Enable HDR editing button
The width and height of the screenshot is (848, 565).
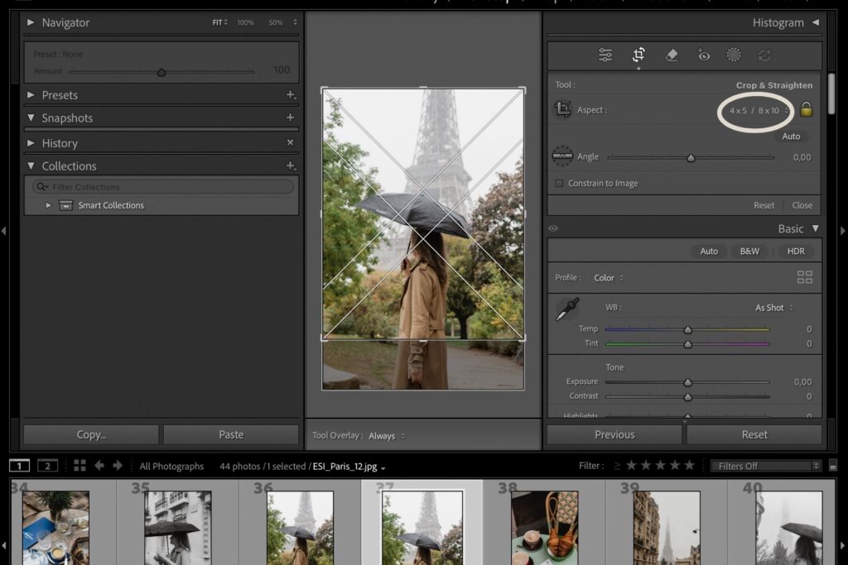click(796, 251)
